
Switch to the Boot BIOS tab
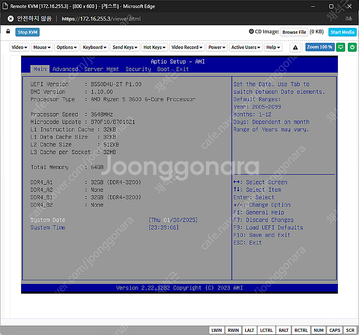tap(163, 69)
